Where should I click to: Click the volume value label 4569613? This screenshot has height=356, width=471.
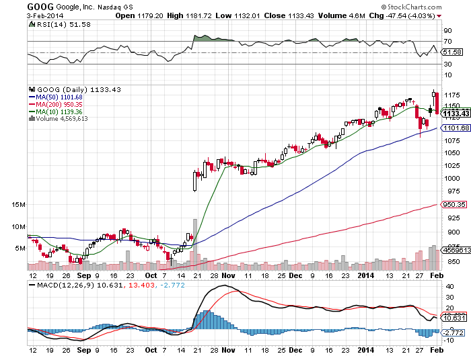pyautogui.click(x=456, y=250)
